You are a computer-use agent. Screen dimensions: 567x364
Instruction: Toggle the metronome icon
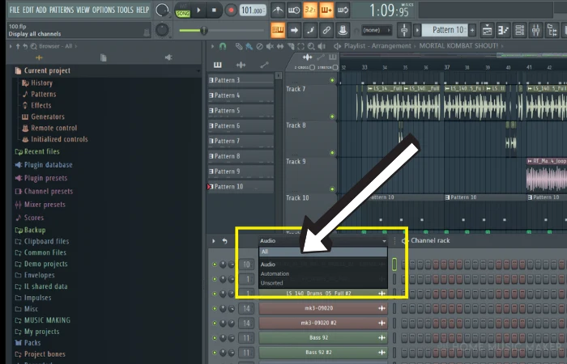tap(278, 10)
